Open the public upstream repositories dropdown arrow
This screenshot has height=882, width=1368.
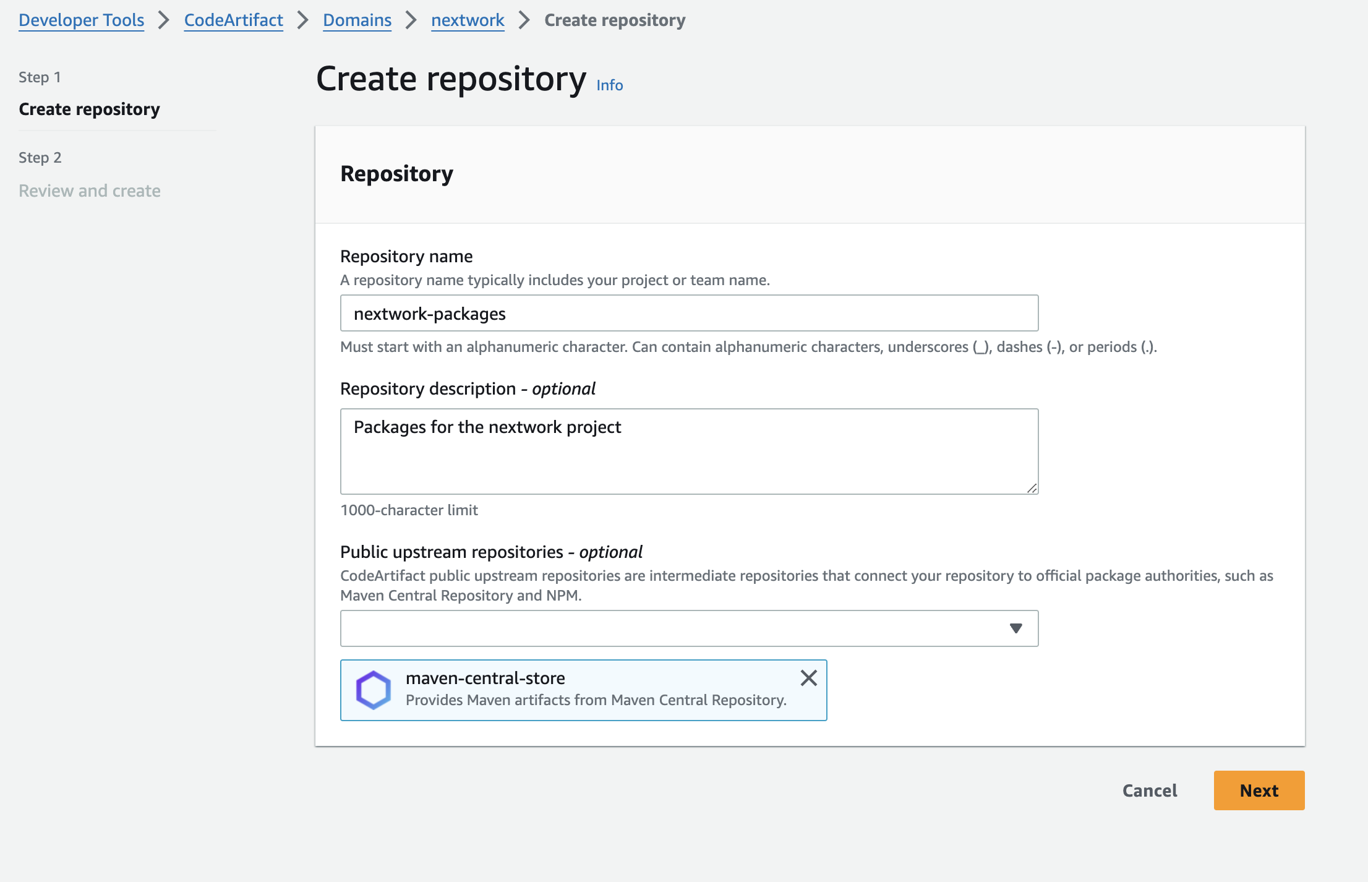[x=1015, y=628]
